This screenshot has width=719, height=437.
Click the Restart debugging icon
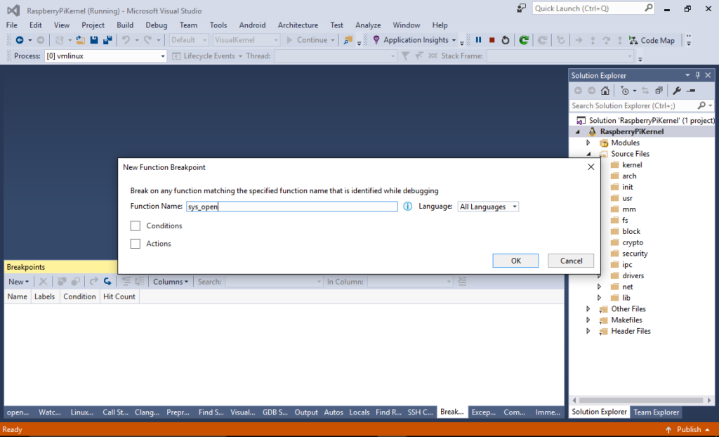[505, 40]
